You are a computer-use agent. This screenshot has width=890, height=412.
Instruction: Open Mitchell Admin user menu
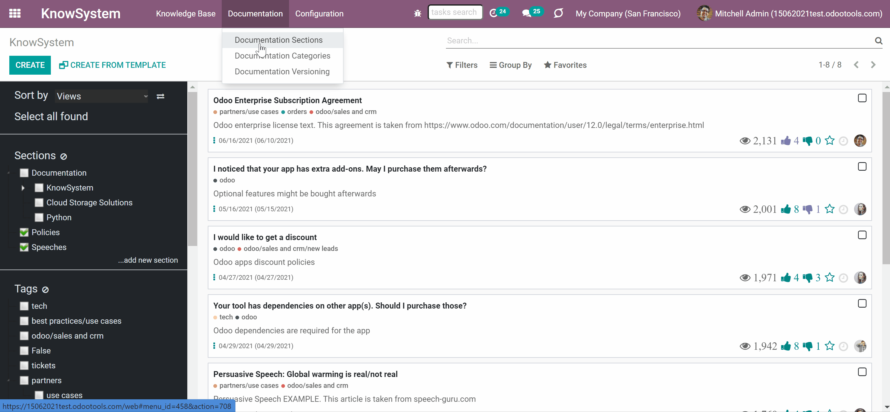[789, 13]
